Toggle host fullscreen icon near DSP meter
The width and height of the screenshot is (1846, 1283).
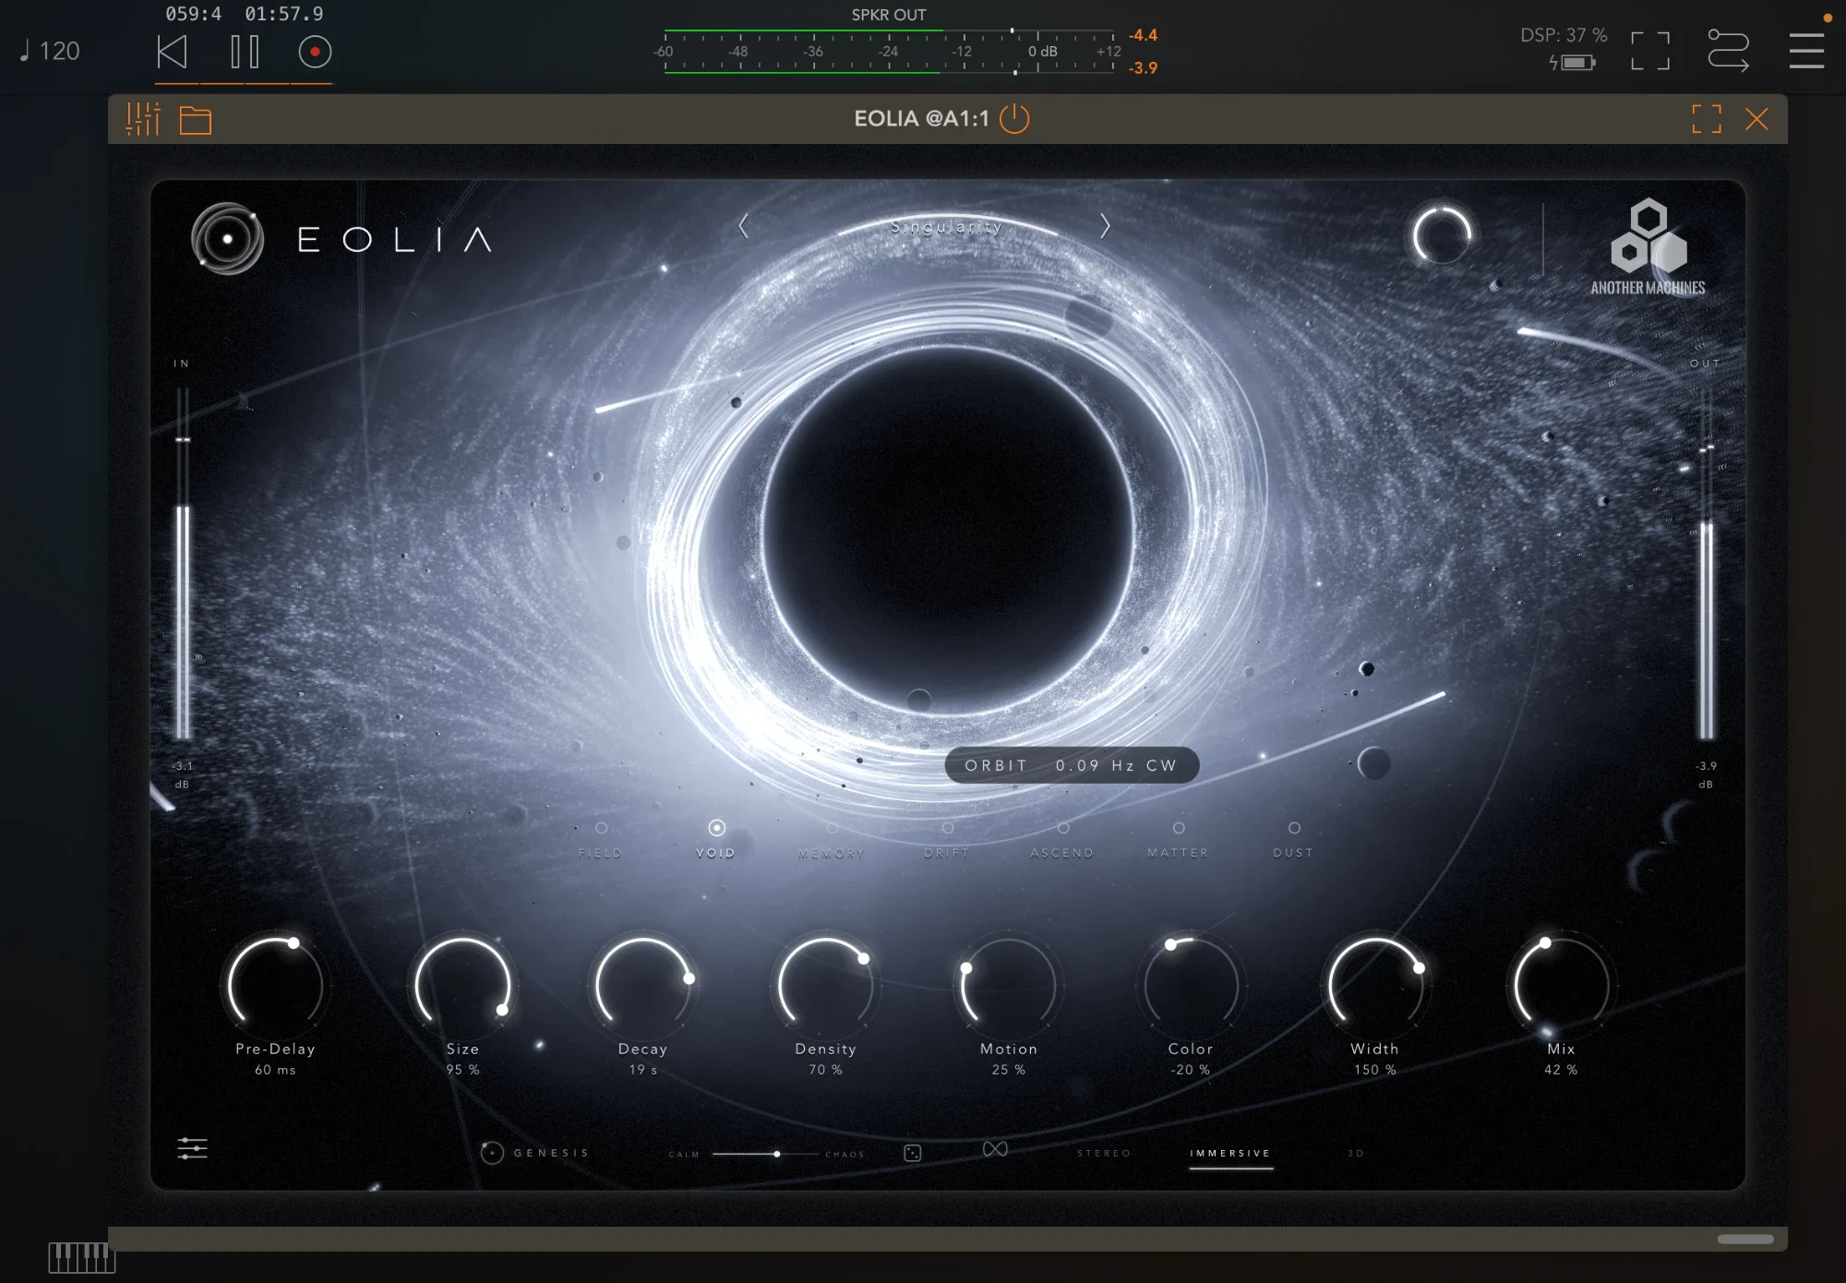1650,51
